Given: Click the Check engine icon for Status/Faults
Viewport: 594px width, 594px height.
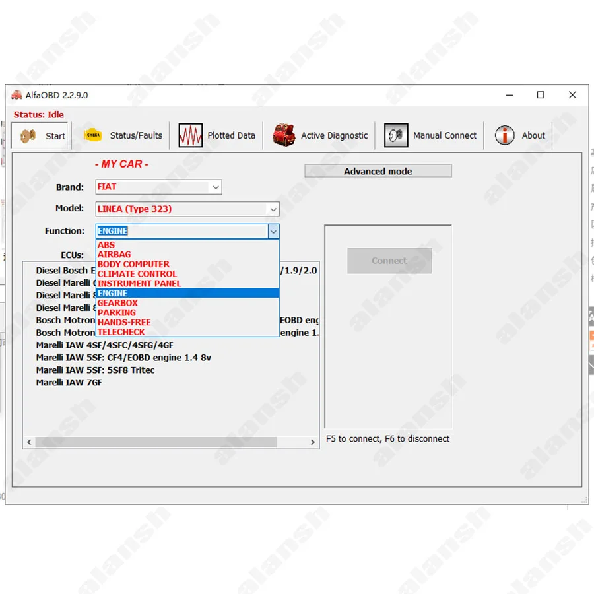Looking at the screenshot, I should tap(93, 135).
